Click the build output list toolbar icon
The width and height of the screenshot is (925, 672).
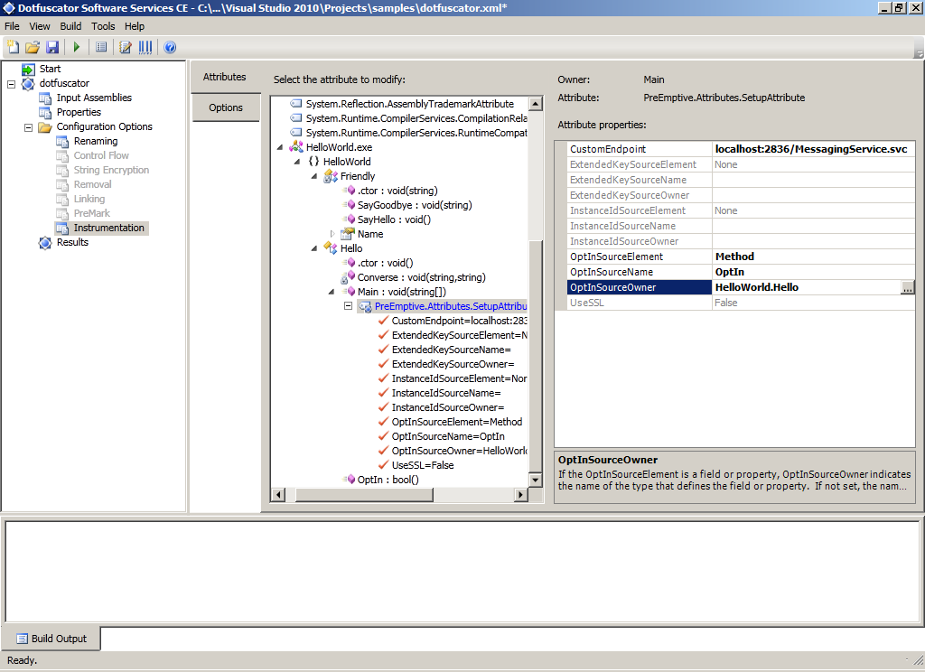point(101,47)
